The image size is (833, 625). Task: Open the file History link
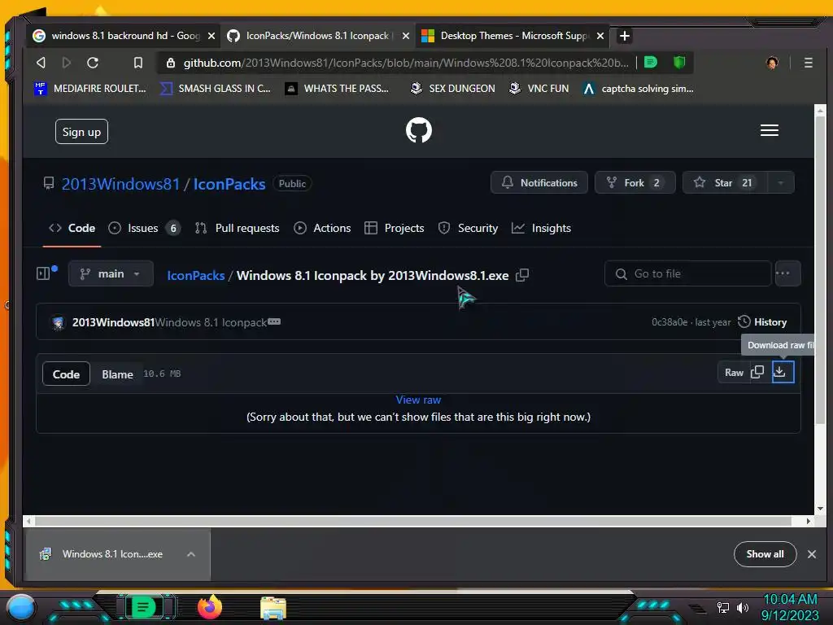pyautogui.click(x=762, y=322)
